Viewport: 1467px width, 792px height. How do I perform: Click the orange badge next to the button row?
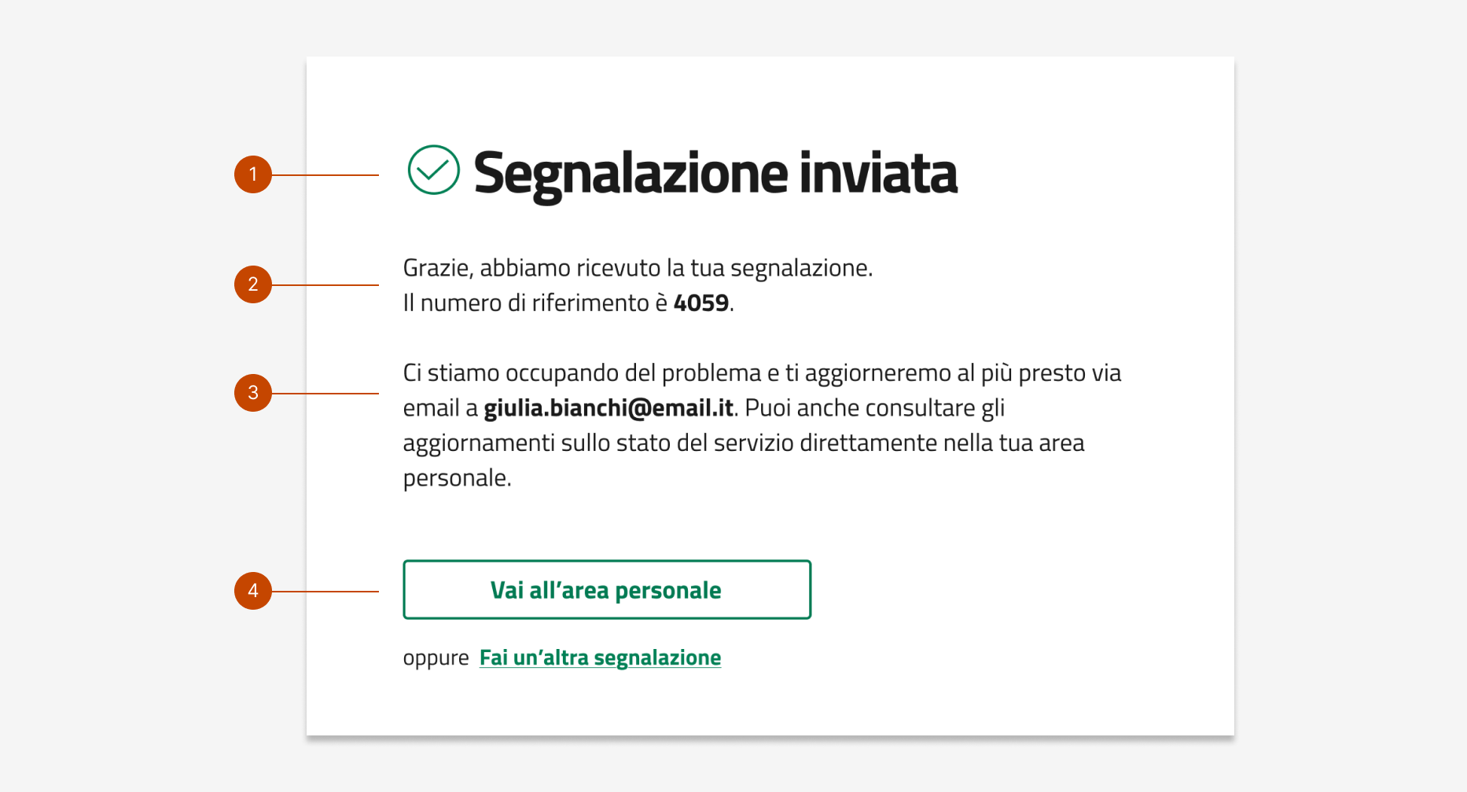tap(253, 591)
